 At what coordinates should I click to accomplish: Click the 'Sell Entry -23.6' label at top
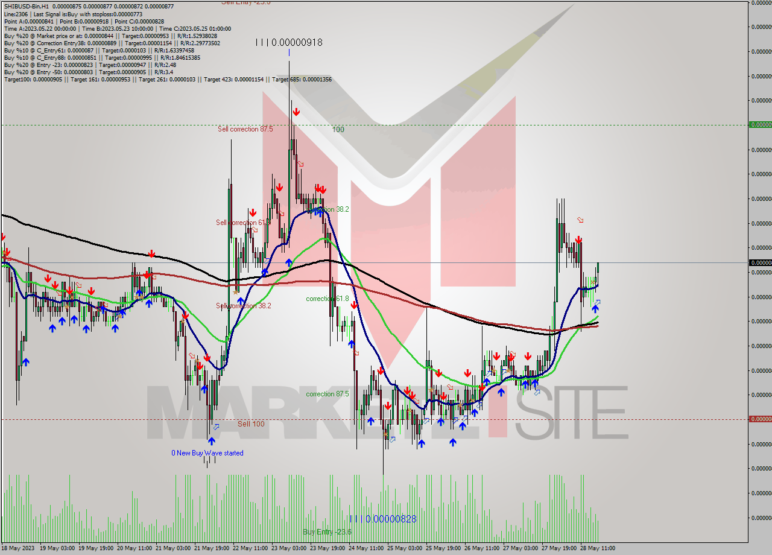coord(245,2)
